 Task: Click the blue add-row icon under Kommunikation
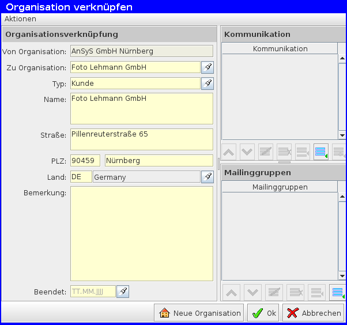[321, 153]
